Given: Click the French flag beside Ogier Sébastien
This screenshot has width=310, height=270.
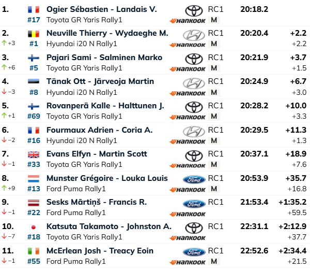Looking at the screenshot, I should pyautogui.click(x=34, y=9).
